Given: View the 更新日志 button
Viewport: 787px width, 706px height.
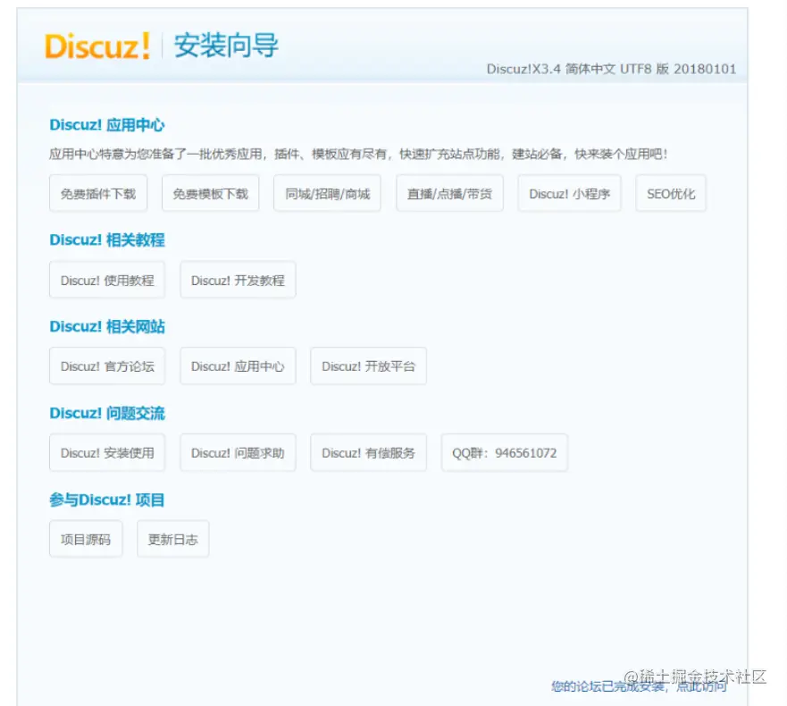Looking at the screenshot, I should click(x=172, y=539).
